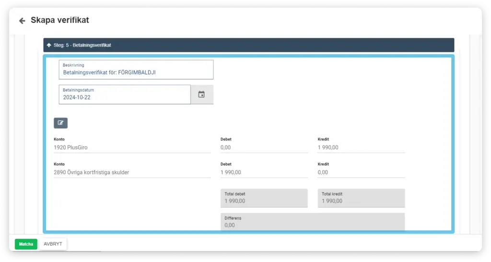
Task: Click the Total debet field
Action: pos(264,198)
